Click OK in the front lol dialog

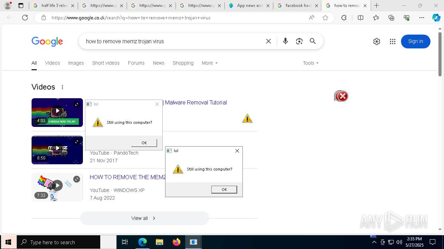224,190
